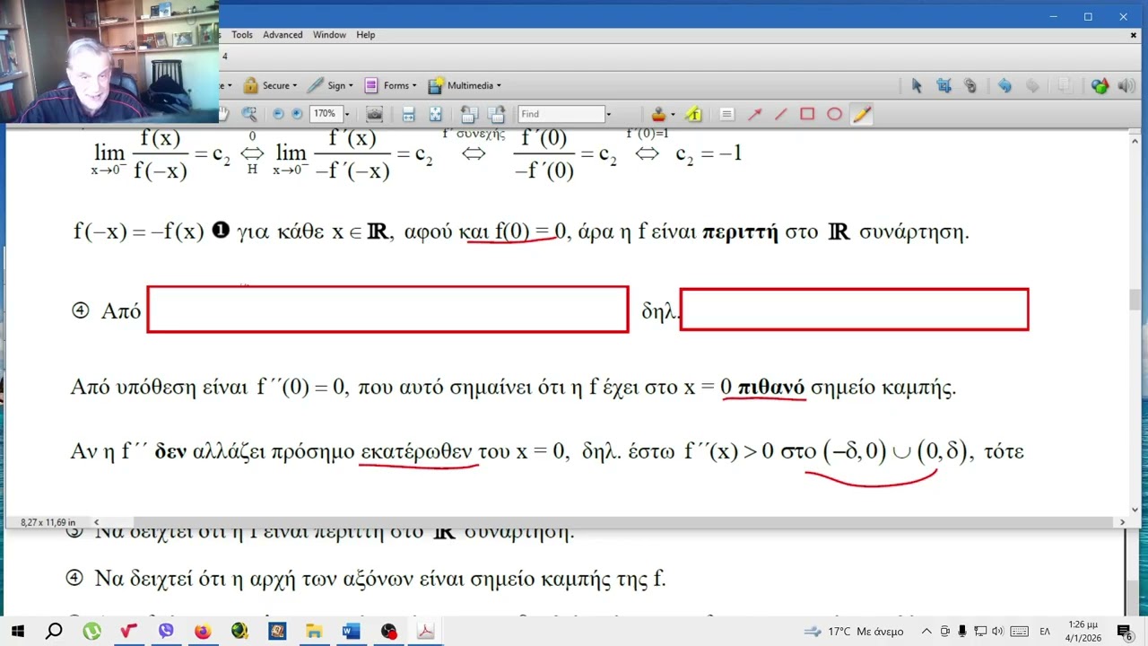This screenshot has height=646, width=1148.
Task: Expand the zoom level dropdown arrow
Action: click(x=347, y=114)
